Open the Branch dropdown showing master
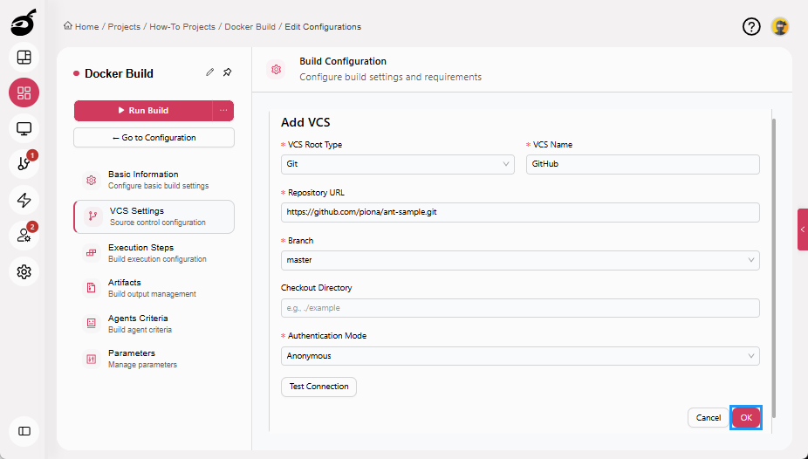This screenshot has height=459, width=808. 520,260
